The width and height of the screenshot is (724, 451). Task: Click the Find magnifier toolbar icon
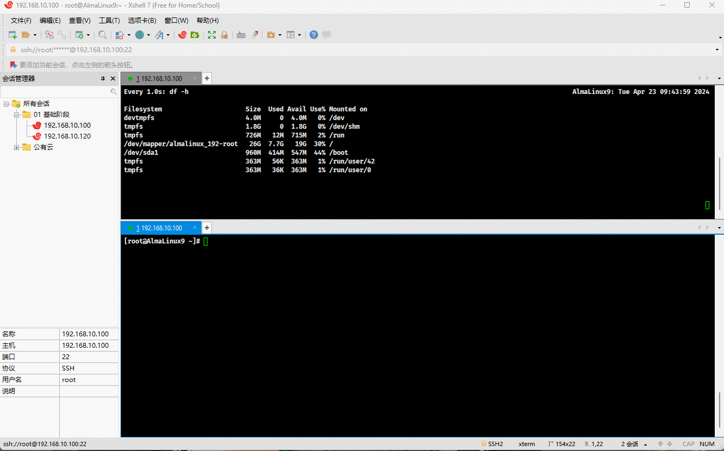[x=102, y=35]
